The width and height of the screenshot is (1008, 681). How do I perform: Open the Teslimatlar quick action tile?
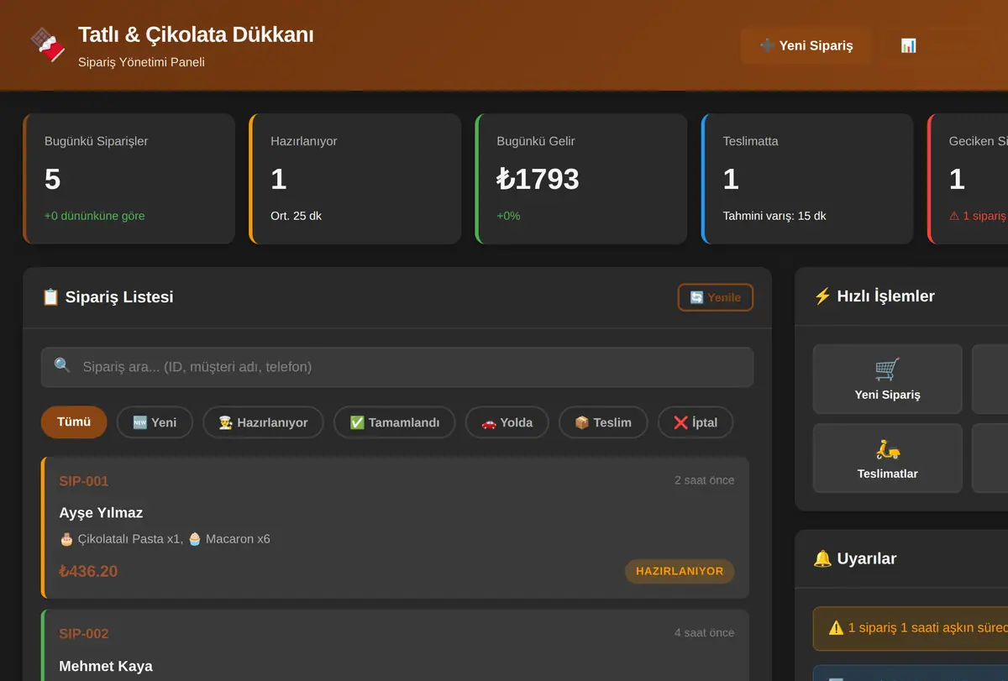pyautogui.click(x=887, y=458)
